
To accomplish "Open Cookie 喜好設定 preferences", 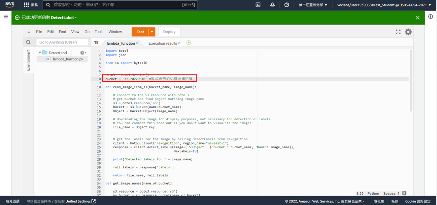I will 418,201.
